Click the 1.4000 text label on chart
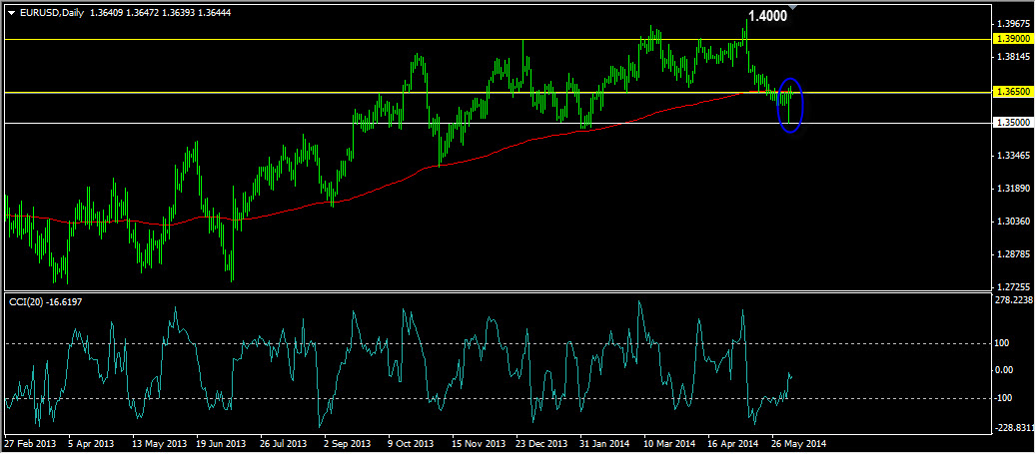 point(767,16)
